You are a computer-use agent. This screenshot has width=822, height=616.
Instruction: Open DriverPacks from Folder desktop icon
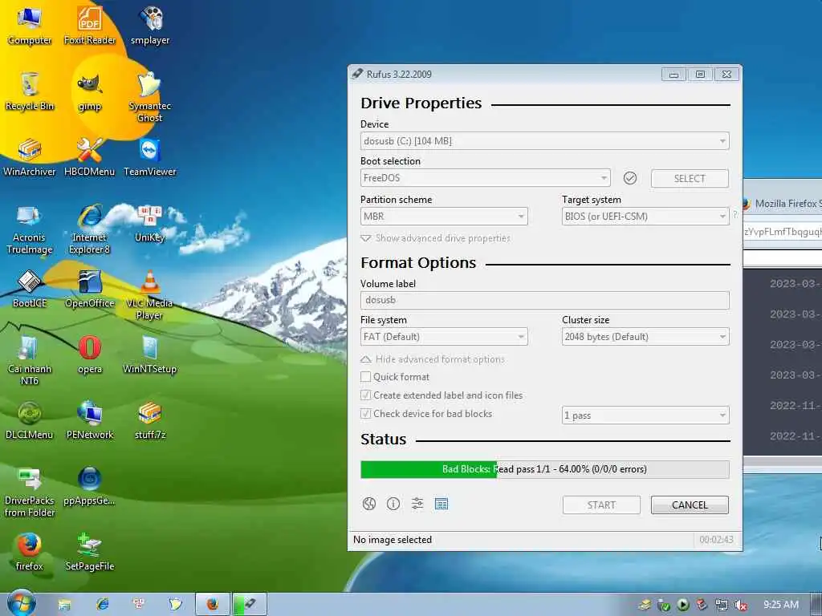pyautogui.click(x=30, y=492)
